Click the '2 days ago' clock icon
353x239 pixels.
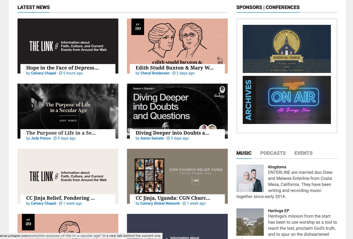click(174, 73)
